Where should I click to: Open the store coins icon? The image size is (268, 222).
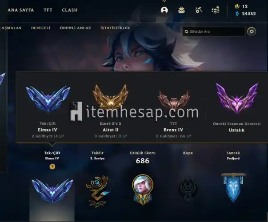(216, 10)
